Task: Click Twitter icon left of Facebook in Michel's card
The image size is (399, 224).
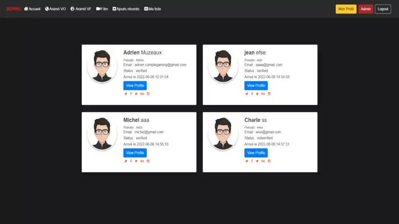Action: (x=126, y=161)
